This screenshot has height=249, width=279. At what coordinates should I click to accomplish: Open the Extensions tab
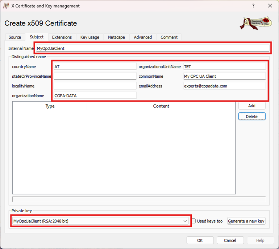pos(62,37)
